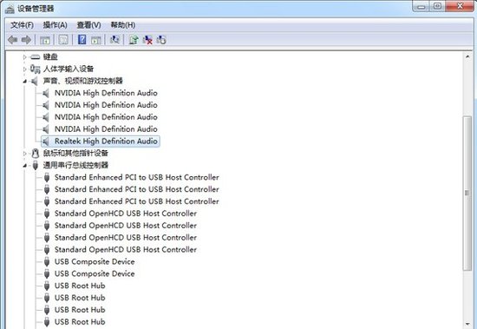Click the Update driver software icon
477x329 pixels.
[134, 40]
